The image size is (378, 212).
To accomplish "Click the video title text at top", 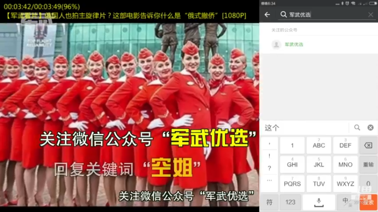I will [126, 16].
